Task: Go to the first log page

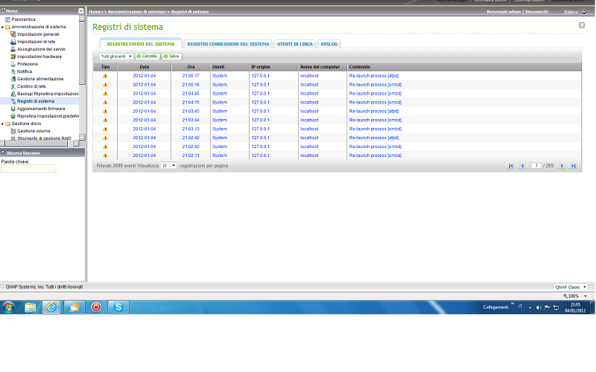Action: (510, 166)
